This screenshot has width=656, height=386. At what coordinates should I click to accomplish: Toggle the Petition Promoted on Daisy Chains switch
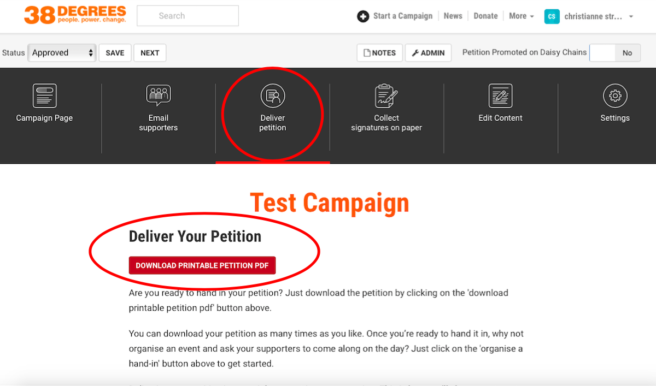614,53
